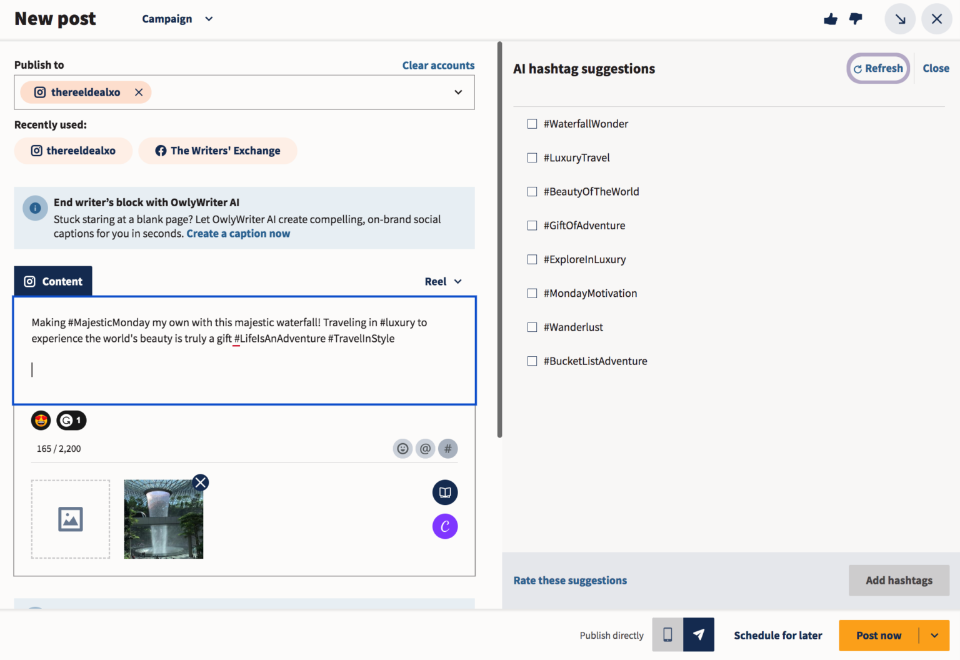960x660 pixels.
Task: Open the purple Canva icon
Action: pos(445,526)
